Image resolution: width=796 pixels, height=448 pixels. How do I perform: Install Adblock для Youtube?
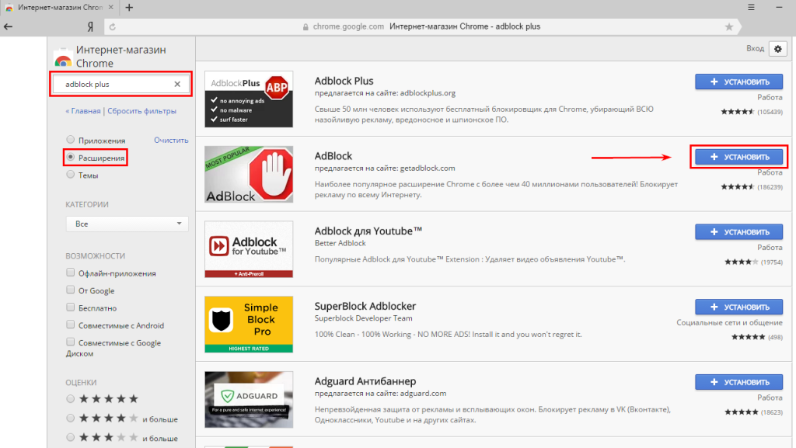pyautogui.click(x=738, y=232)
